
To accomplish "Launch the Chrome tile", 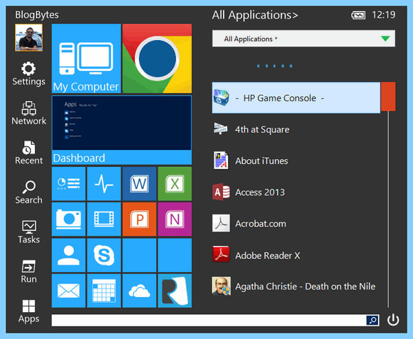I will tap(157, 59).
